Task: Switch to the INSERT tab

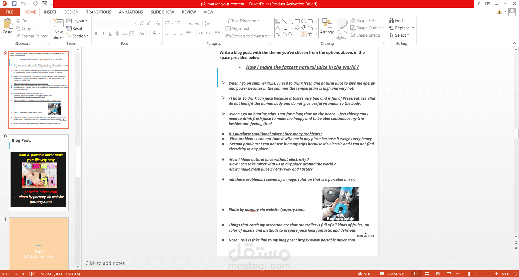Action: 50,12
